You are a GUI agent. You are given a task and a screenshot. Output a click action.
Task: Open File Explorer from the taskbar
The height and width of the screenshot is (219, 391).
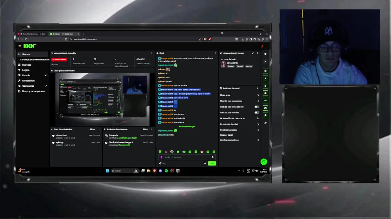pos(148,171)
